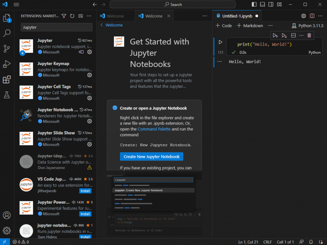Open notebook toolbar more actions
Image resolution: width=327 pixels, height=245 pixels.
pos(270,26)
